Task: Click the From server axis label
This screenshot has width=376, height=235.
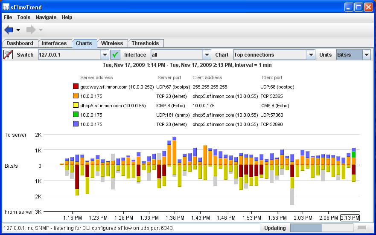Action: coord(19,212)
